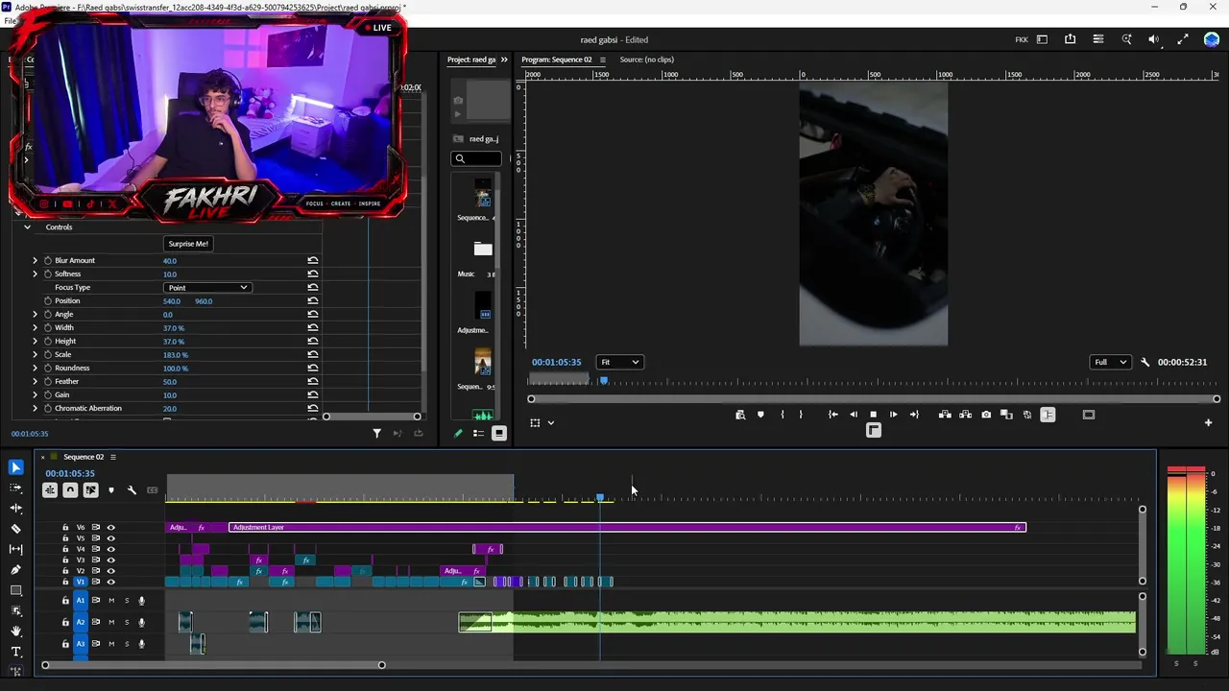Select the Rectangle tool

click(x=16, y=590)
